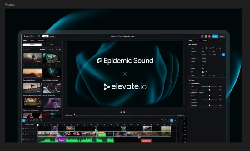Open the Generators tab
Screen dimensions: 250x151
41,41
